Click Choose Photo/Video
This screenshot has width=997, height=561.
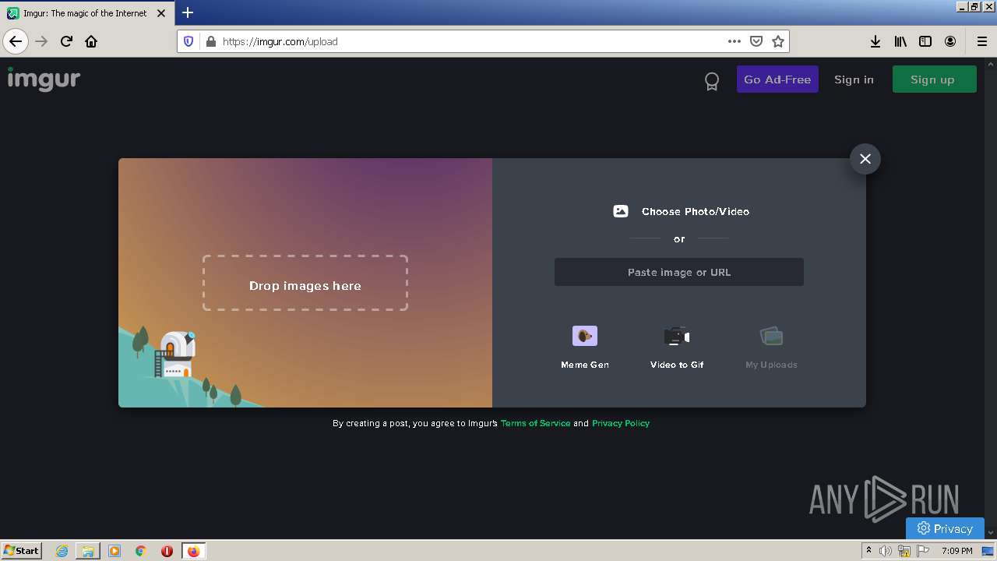tap(695, 211)
